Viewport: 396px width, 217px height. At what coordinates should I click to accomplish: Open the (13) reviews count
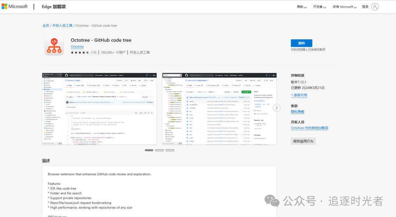(94, 52)
